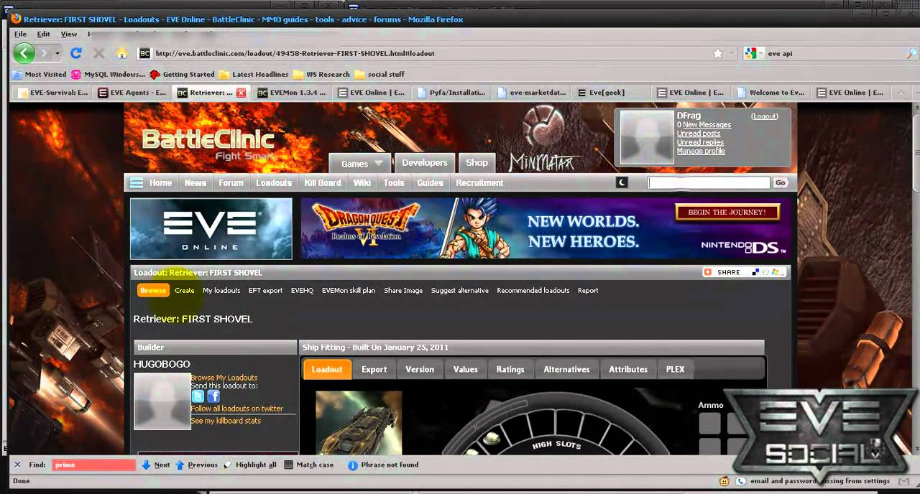
Task: Stop loading with the X icon
Action: click(x=99, y=53)
